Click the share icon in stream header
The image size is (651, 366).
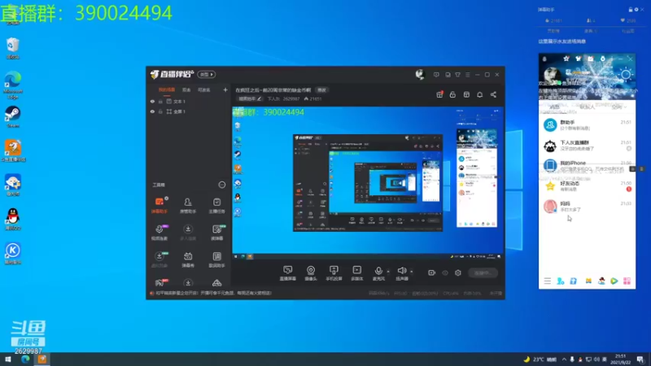pyautogui.click(x=493, y=94)
